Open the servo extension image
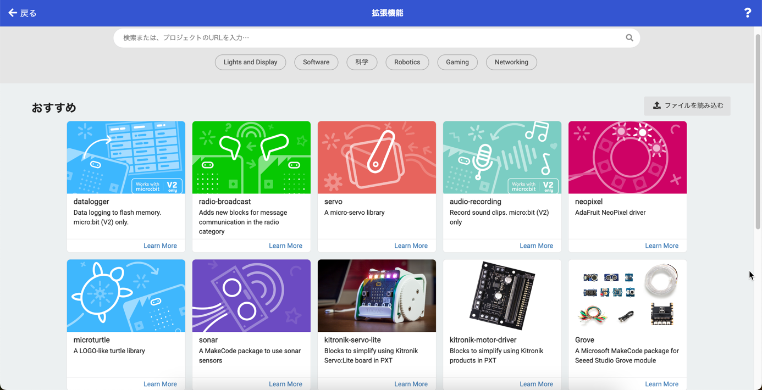 tap(377, 157)
